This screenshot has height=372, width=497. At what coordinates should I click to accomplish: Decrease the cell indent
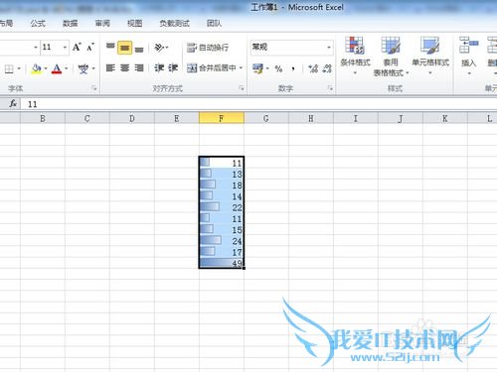click(x=159, y=68)
